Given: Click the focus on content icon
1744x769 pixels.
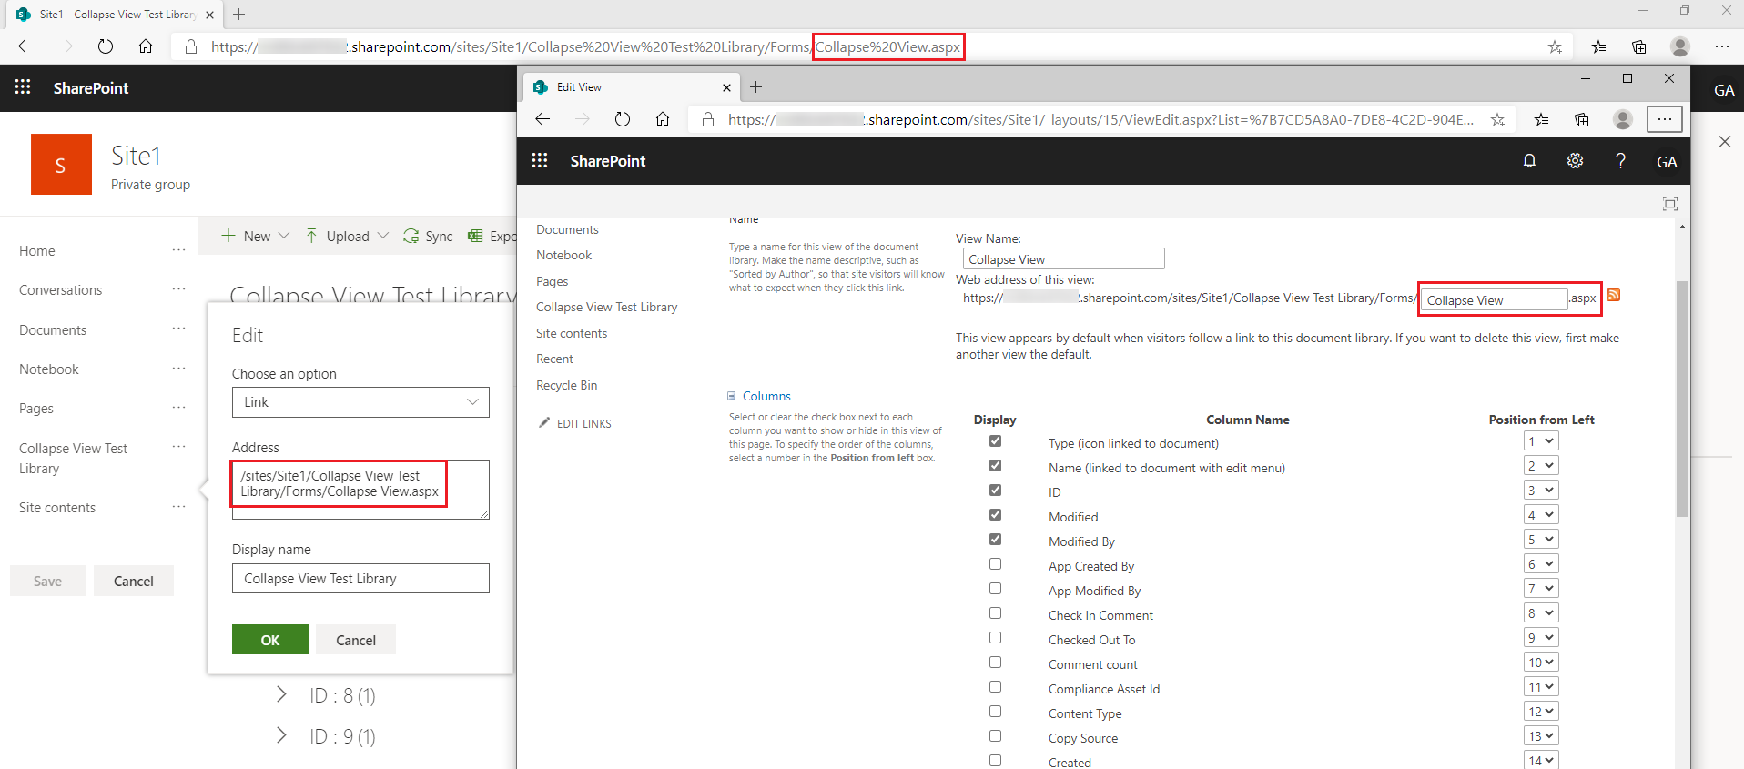Looking at the screenshot, I should 1670,204.
